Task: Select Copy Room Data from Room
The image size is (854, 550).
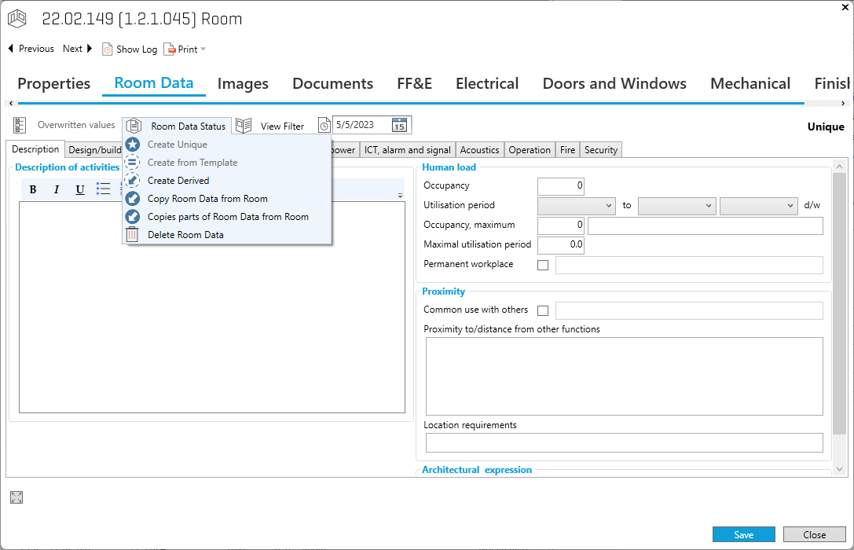Action: pyautogui.click(x=207, y=199)
